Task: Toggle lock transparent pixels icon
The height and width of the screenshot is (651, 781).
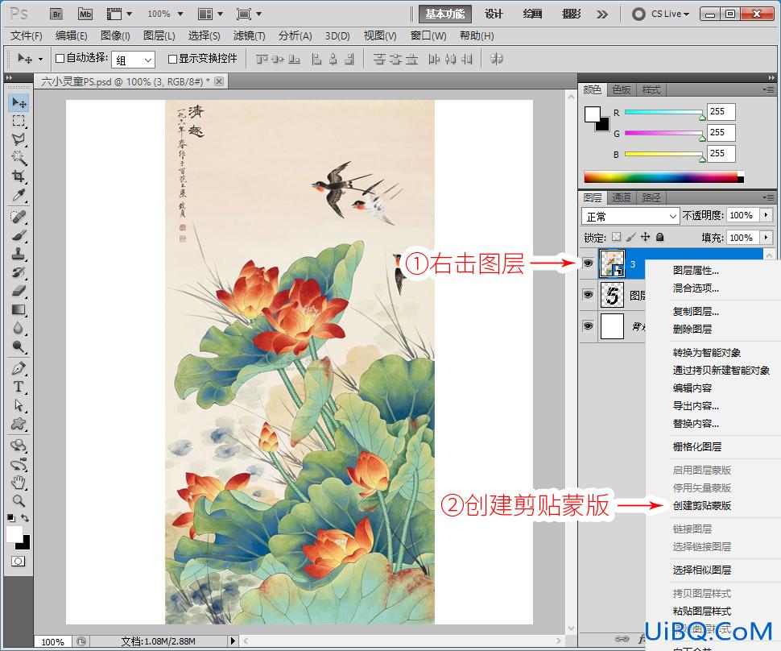Action: click(x=617, y=237)
